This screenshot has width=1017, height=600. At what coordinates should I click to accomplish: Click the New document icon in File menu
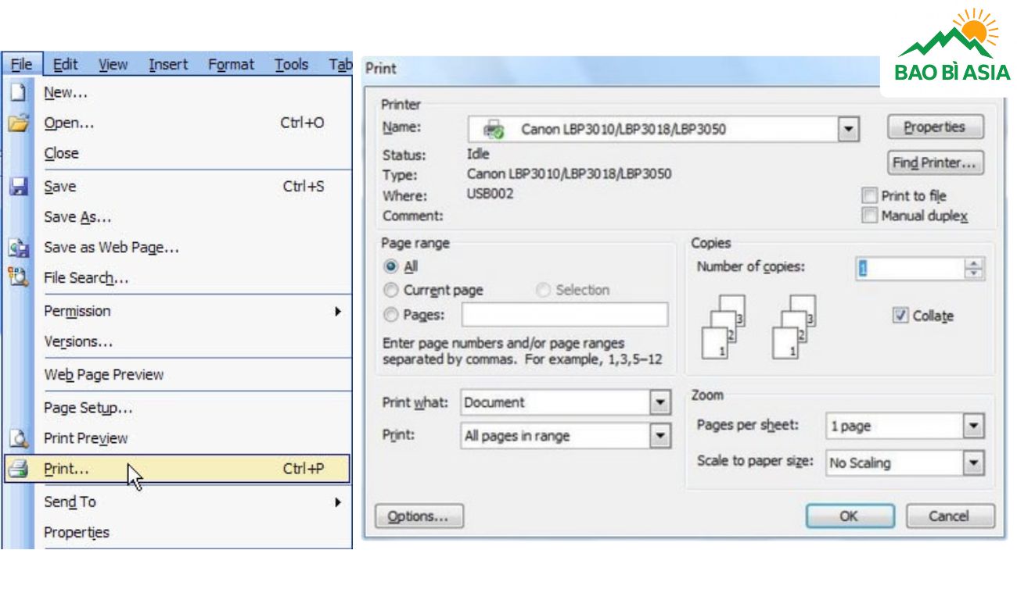pos(18,92)
